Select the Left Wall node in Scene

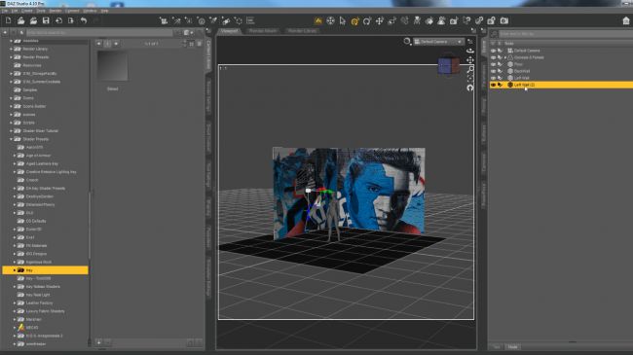coord(522,78)
